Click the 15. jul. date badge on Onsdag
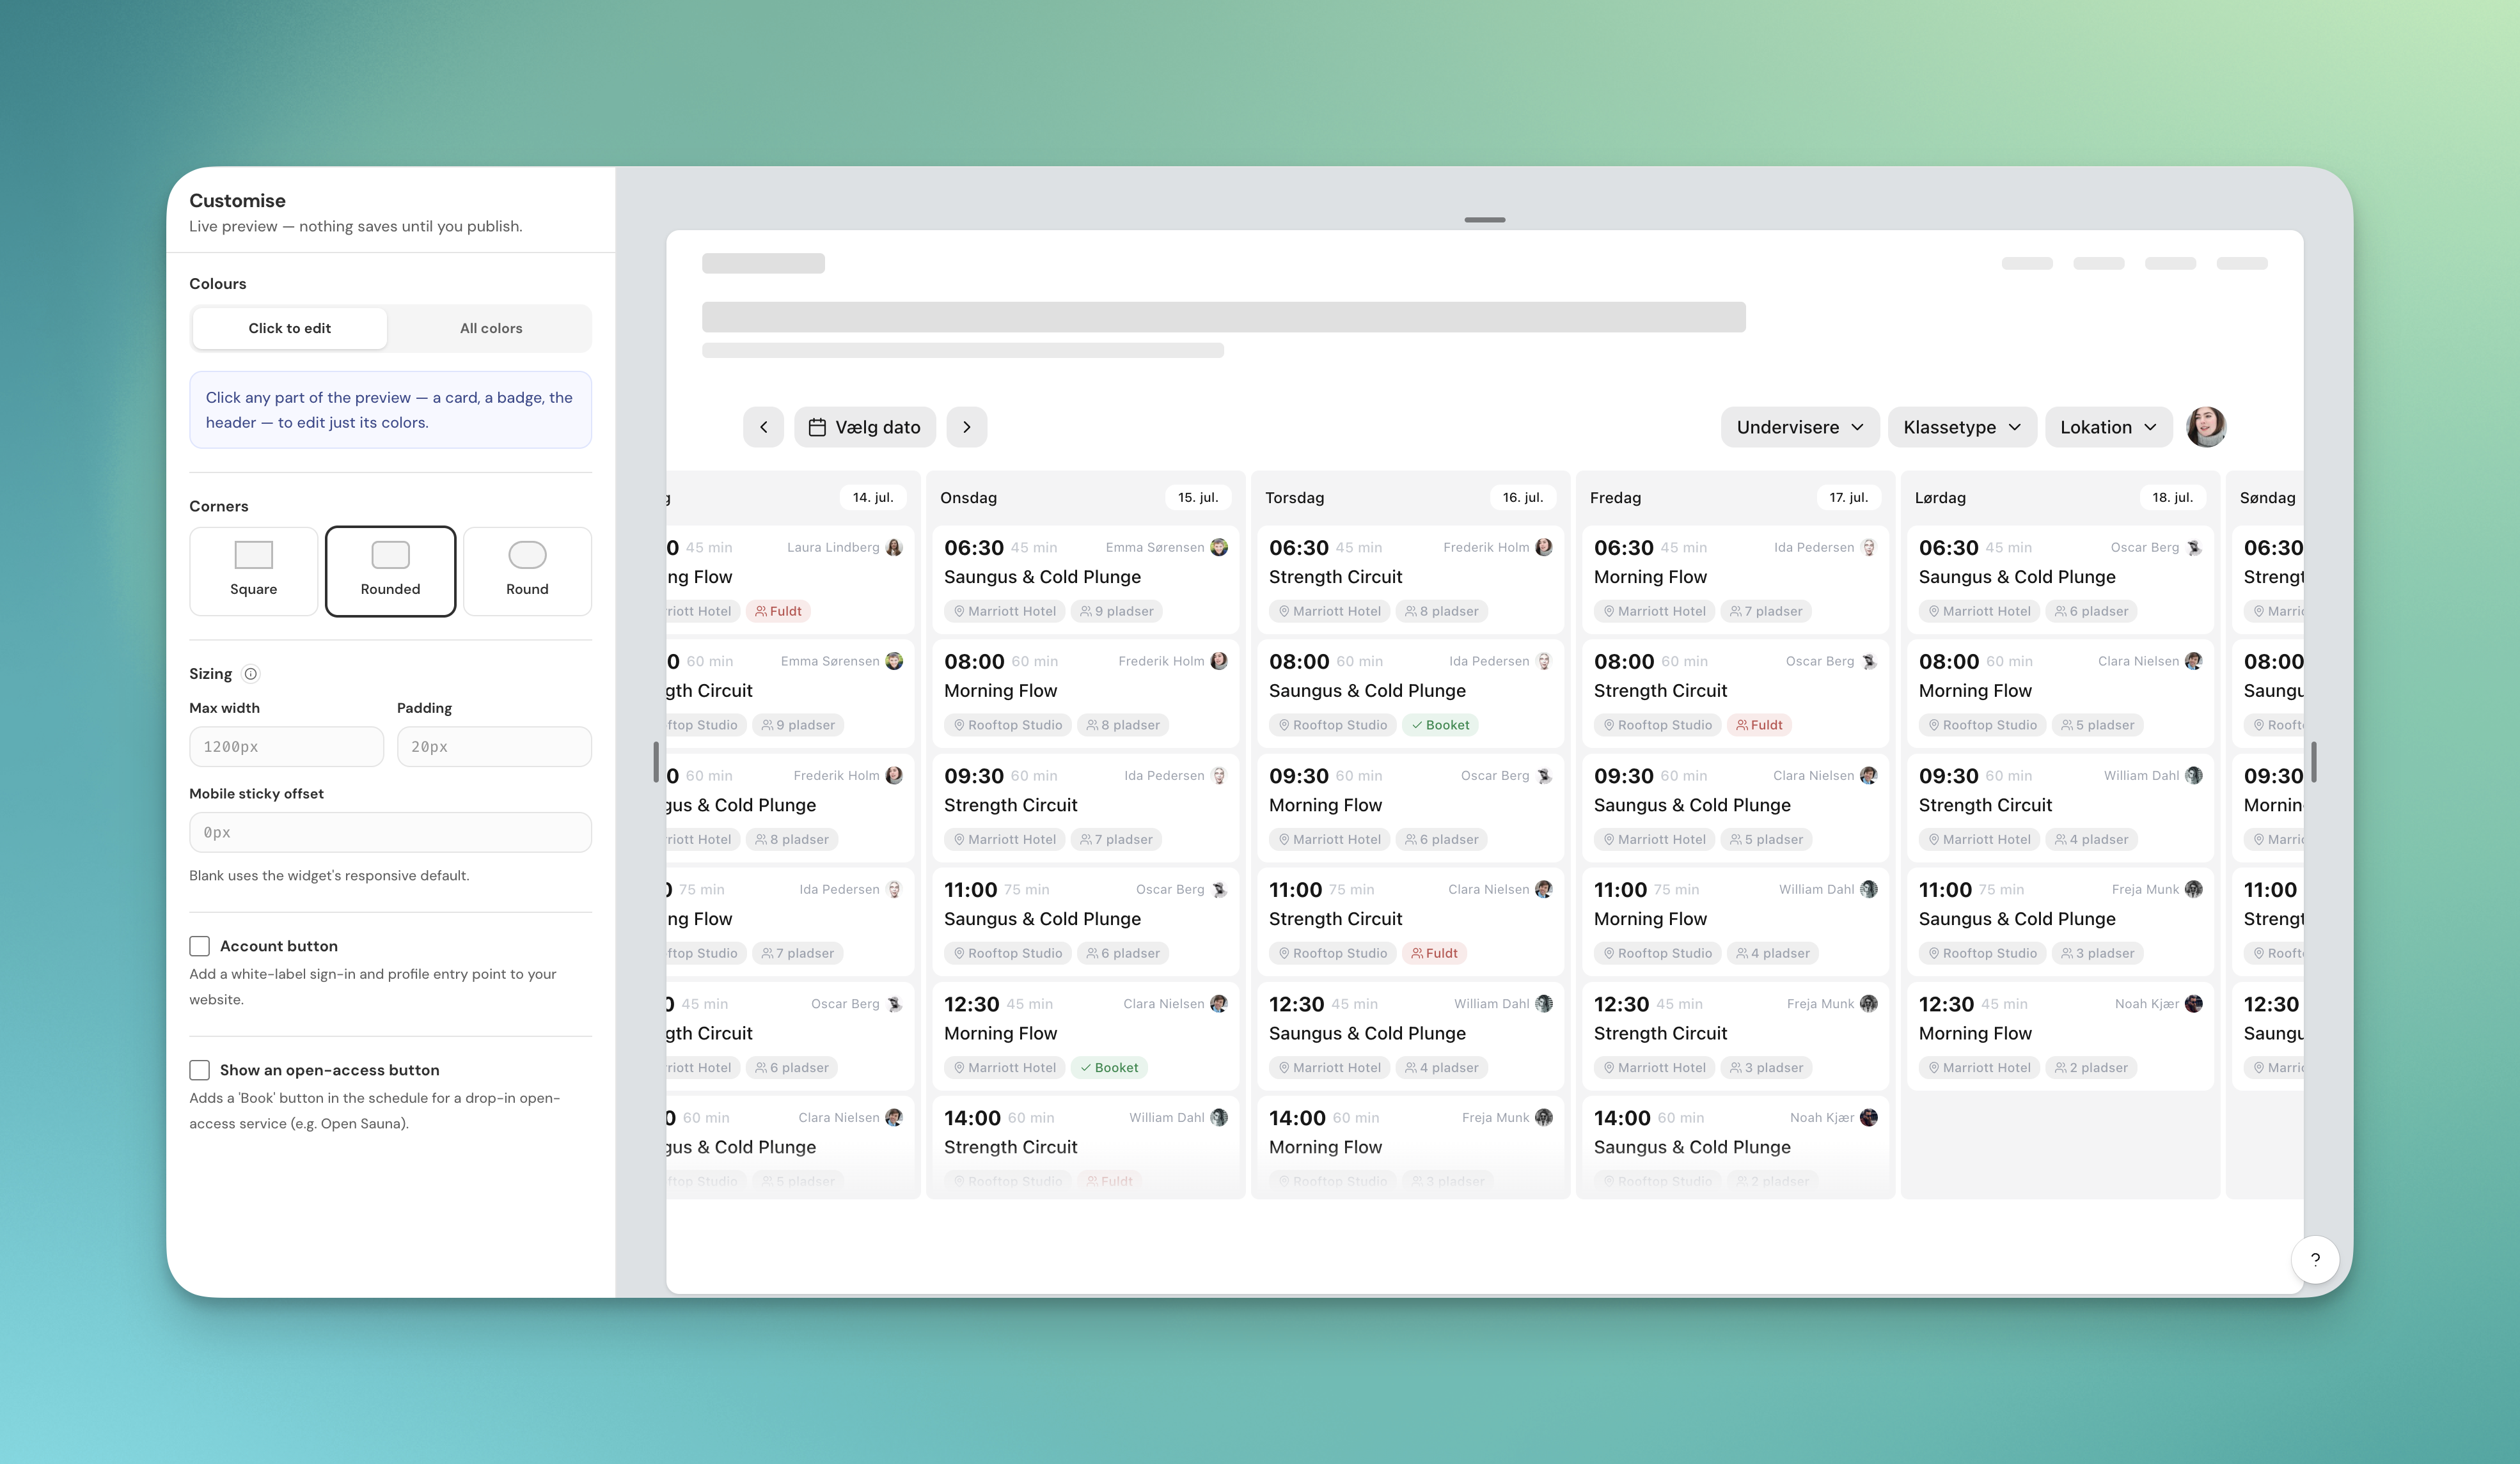The width and height of the screenshot is (2520, 1464). pyautogui.click(x=1197, y=497)
